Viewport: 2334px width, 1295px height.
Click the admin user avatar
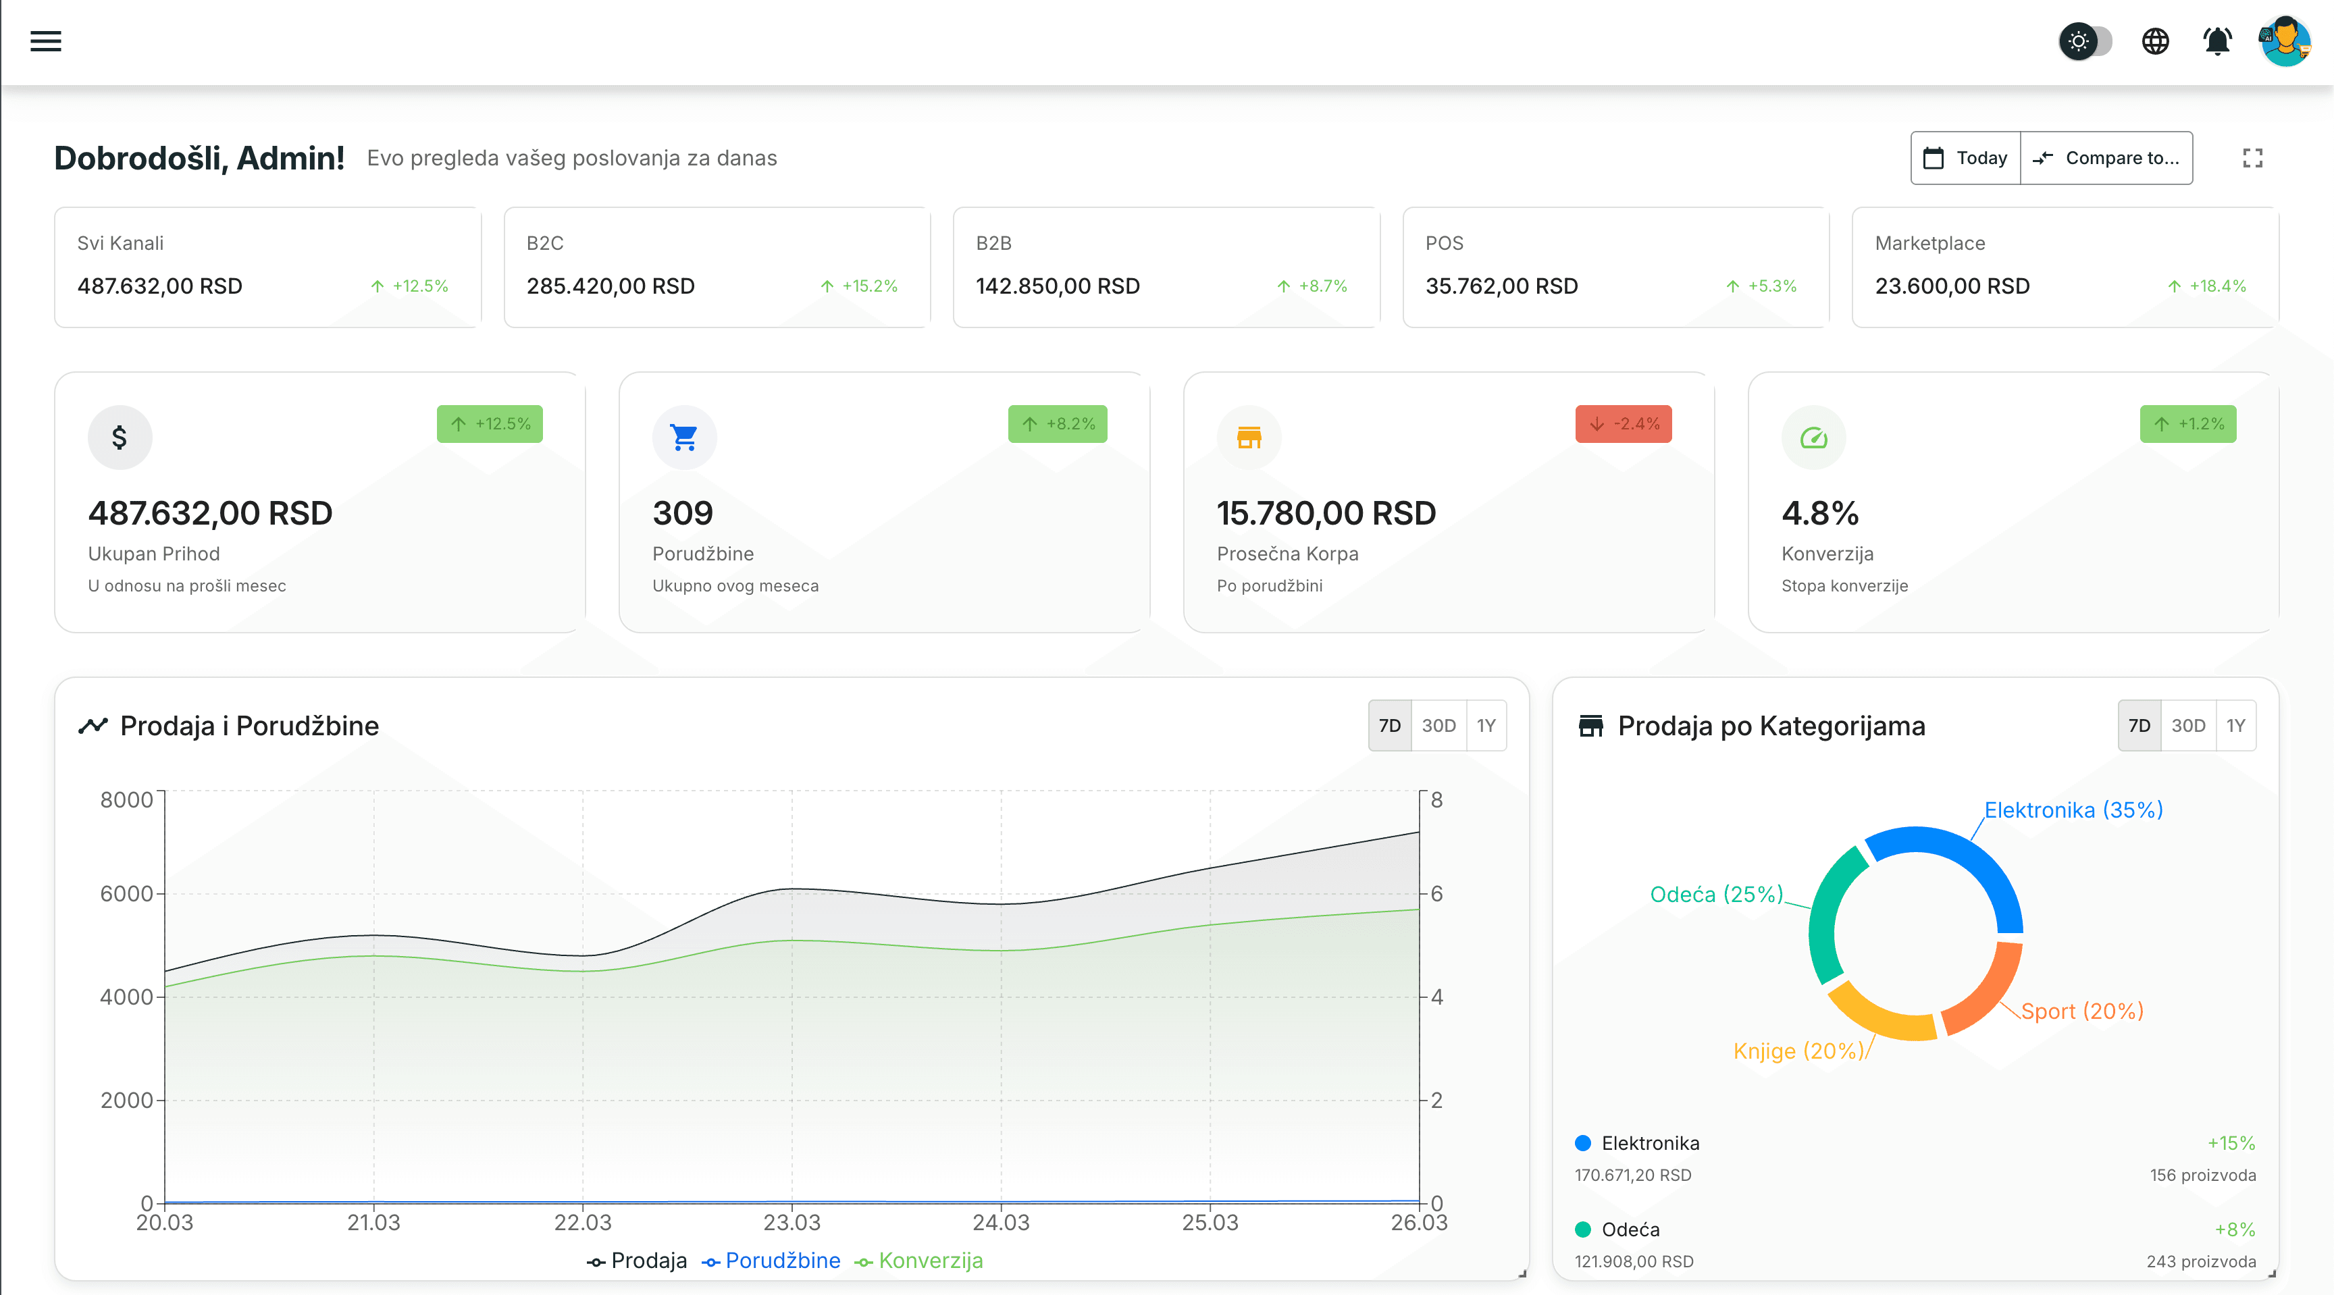coord(2284,42)
